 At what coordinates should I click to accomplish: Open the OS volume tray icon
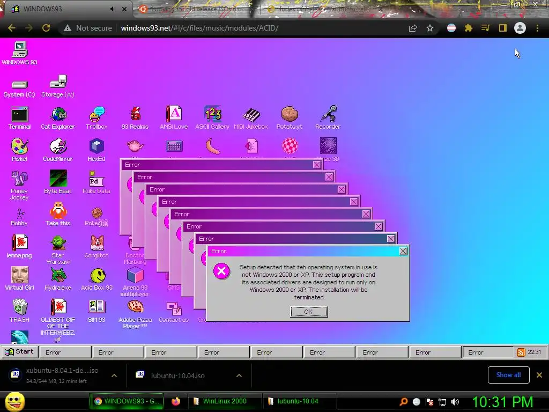455,402
